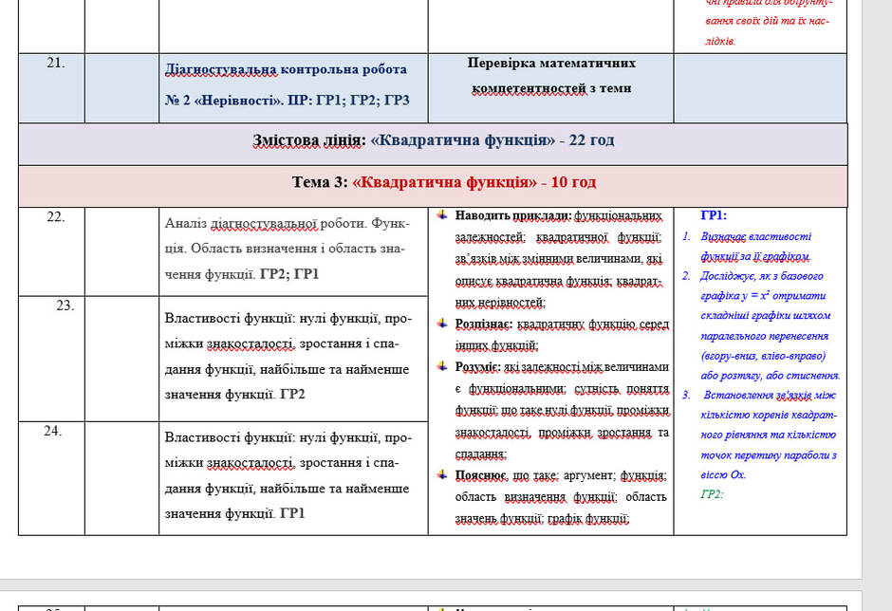Viewport: 892px width, 611px height.
Task: Click the blue text "віссю Ox."
Action: 723,474
